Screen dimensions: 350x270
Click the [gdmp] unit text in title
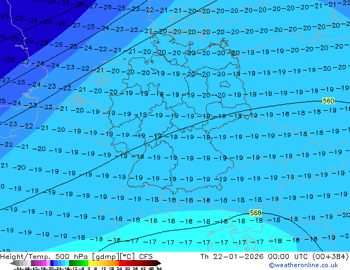point(105,257)
